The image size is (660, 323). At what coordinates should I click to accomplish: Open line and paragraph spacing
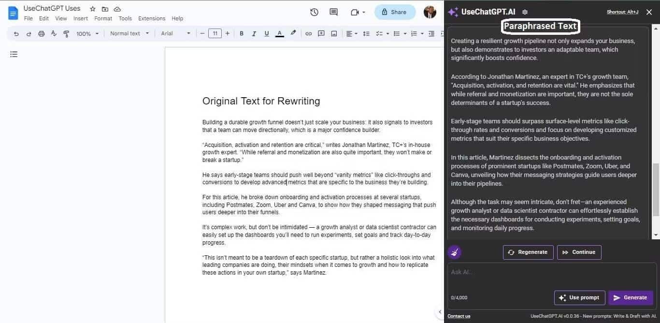[x=366, y=33]
